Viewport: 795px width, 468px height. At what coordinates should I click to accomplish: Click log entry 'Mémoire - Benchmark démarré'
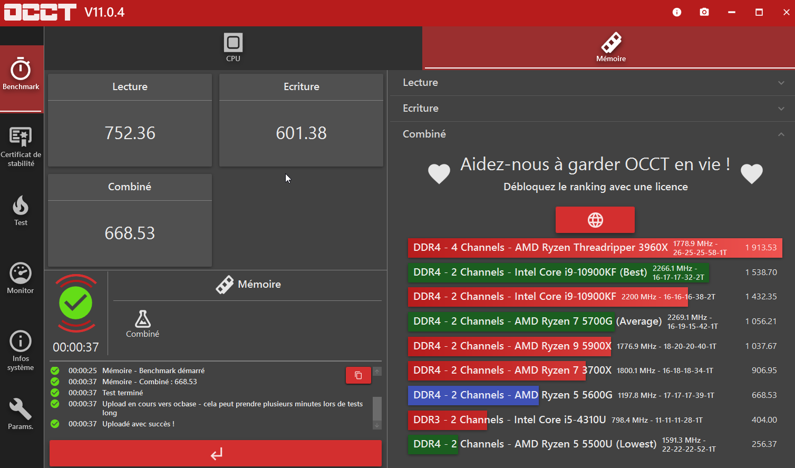[153, 371]
